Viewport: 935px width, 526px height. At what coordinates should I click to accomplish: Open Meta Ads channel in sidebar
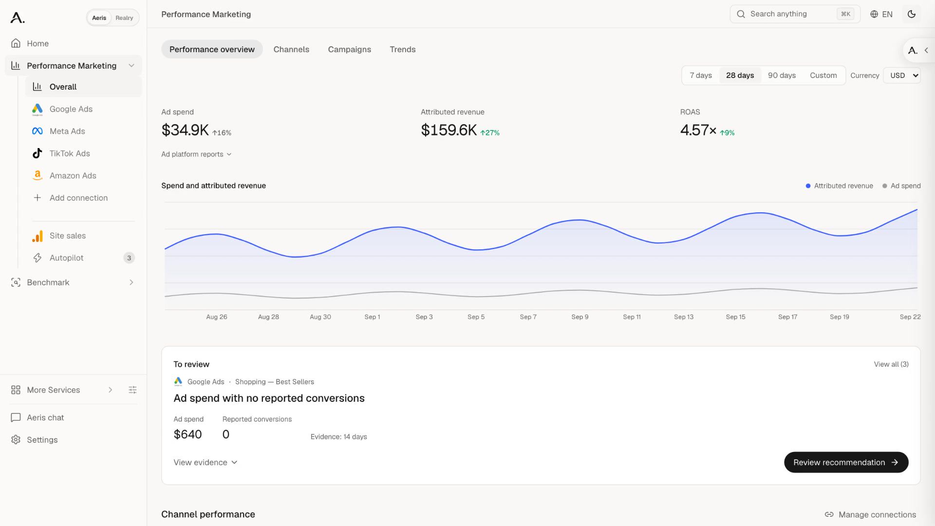point(83,131)
